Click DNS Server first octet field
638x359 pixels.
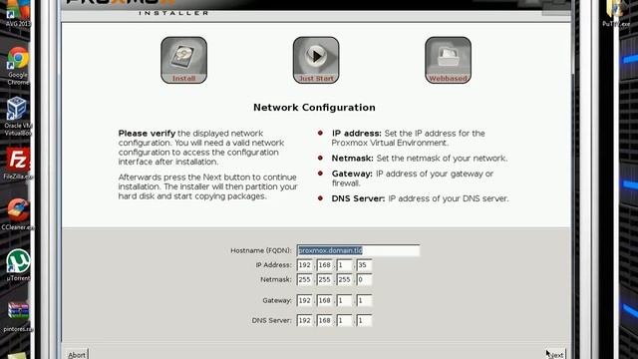coord(304,320)
